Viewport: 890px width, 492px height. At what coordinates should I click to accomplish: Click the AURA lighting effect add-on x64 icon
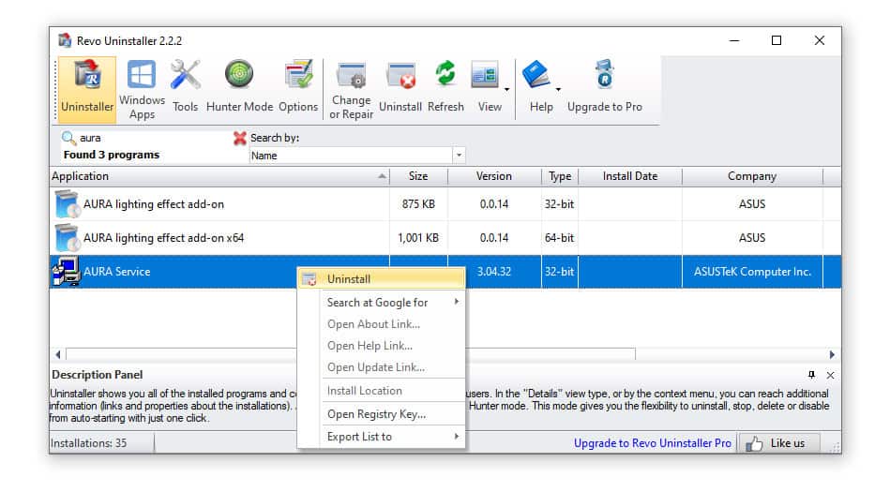pos(67,238)
